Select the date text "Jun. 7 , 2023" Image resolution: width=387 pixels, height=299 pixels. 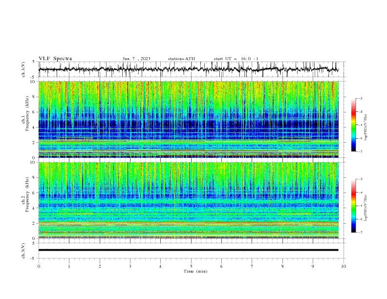tap(136, 59)
